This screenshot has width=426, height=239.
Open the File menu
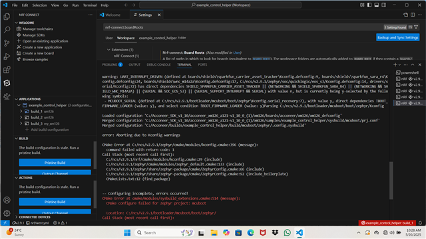[15, 5]
